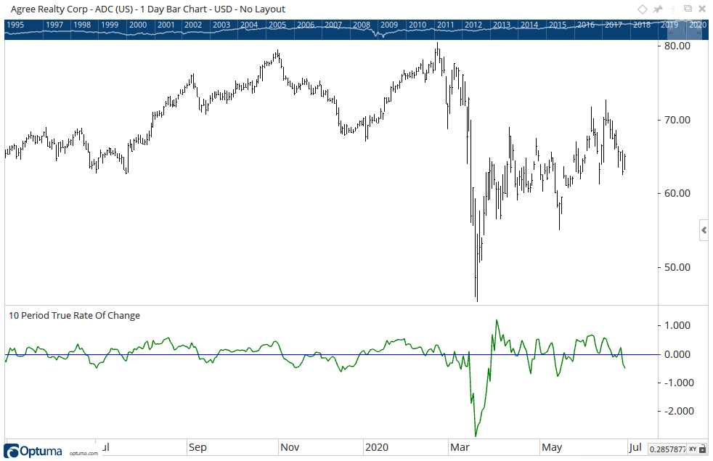The height and width of the screenshot is (461, 713).
Task: Click the faint icon between pin and pop-out
Action: coord(673,9)
